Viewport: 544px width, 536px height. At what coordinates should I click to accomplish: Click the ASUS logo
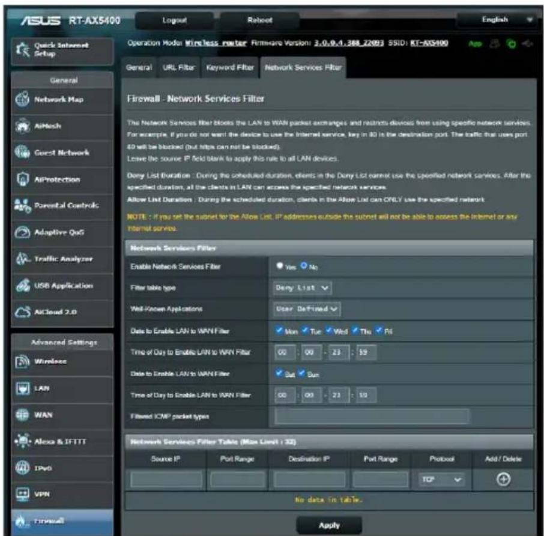[41, 21]
